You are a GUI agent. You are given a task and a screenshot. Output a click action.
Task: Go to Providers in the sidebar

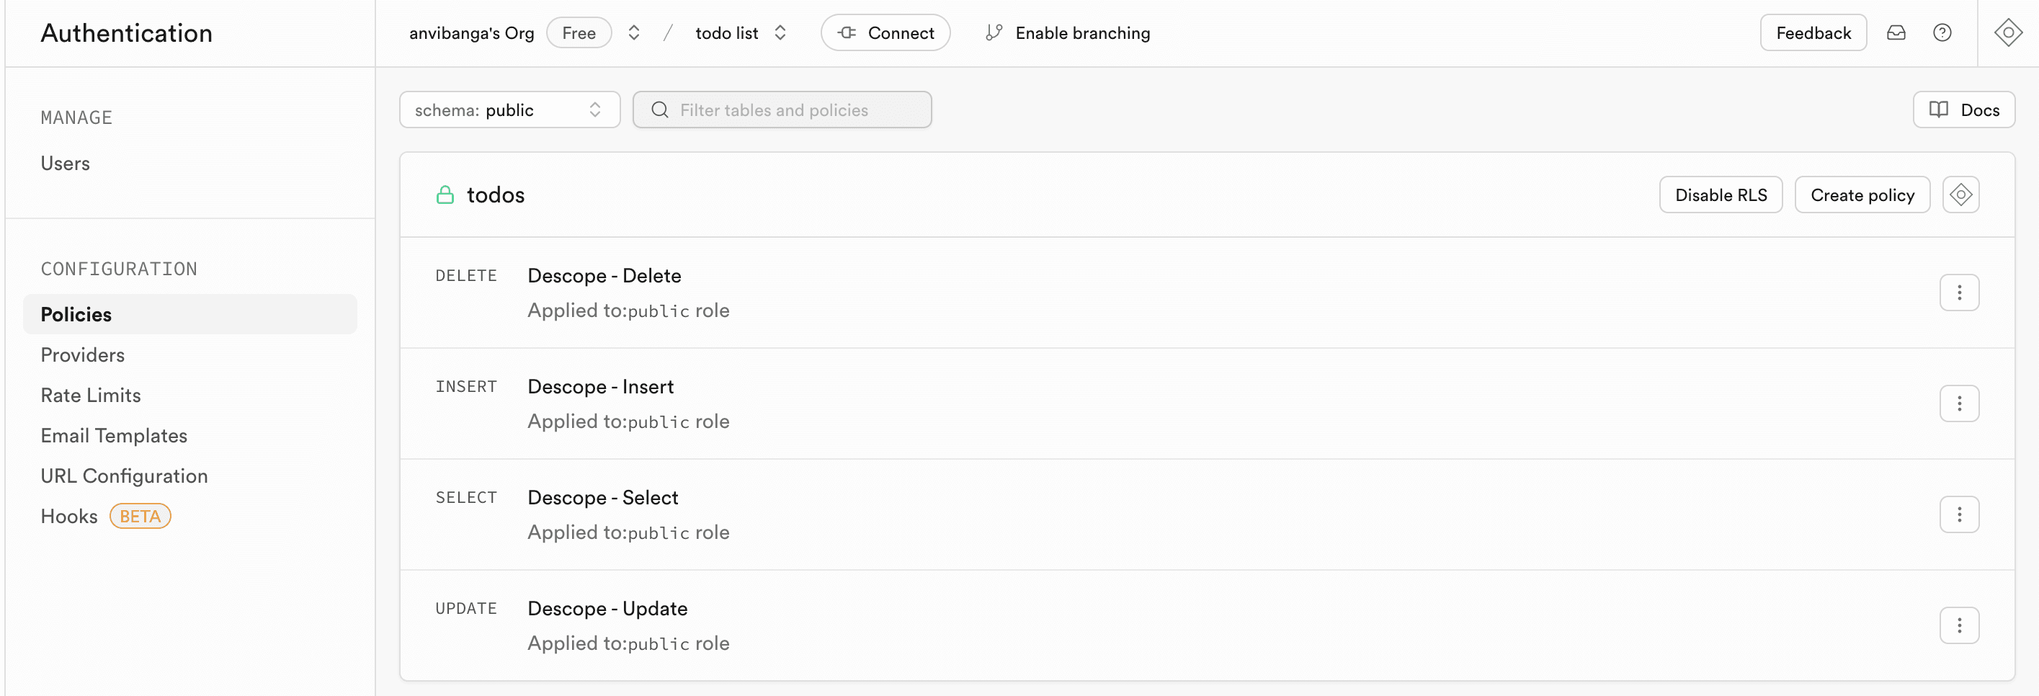[x=82, y=354]
